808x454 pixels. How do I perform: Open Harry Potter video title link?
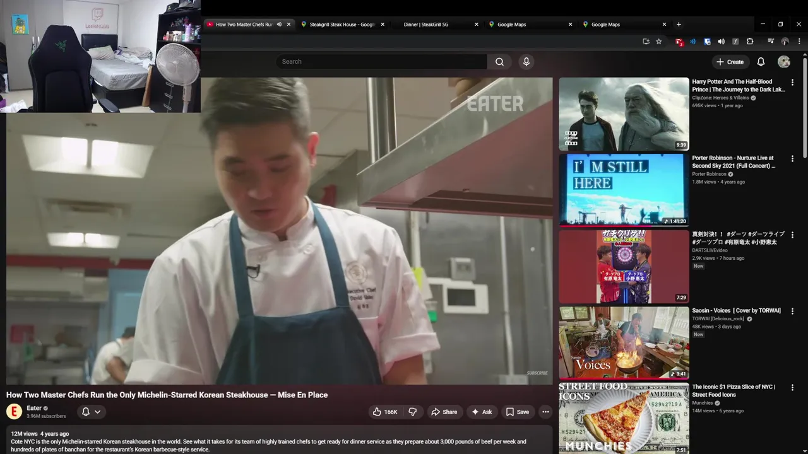(739, 86)
